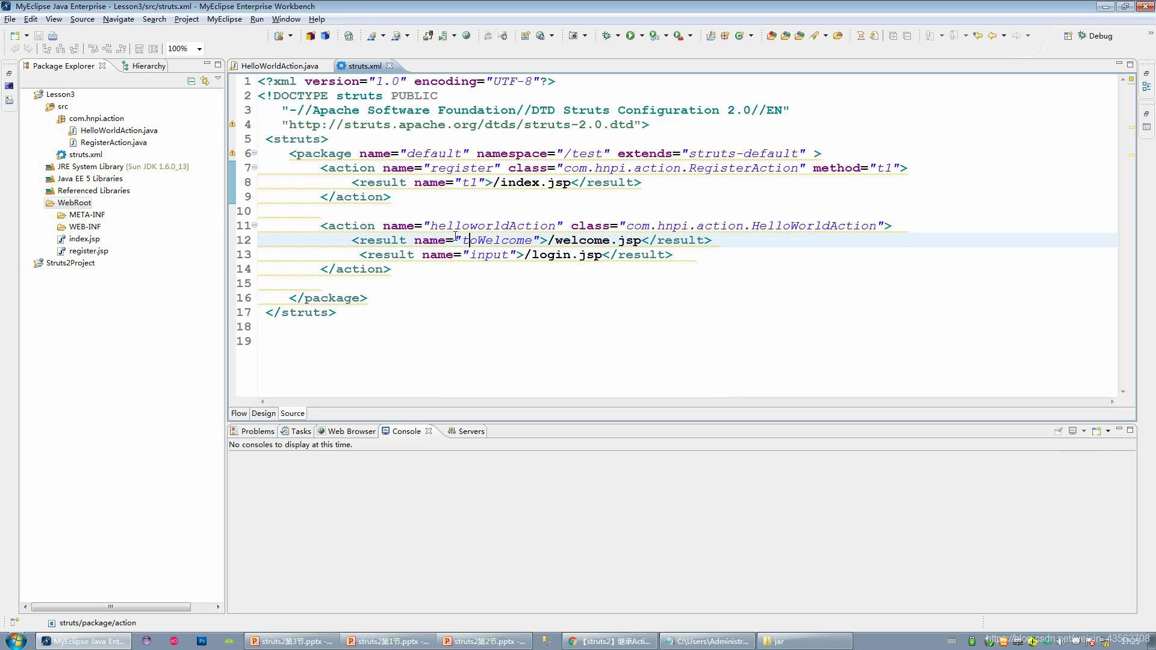This screenshot has width=1156, height=650.
Task: Click the Print icon in toolbar
Action: point(53,36)
